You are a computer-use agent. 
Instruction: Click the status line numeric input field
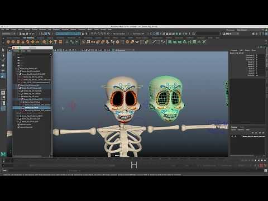coord(208,33)
